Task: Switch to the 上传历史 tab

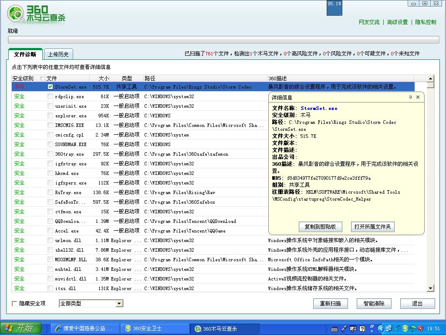Action: tap(58, 55)
